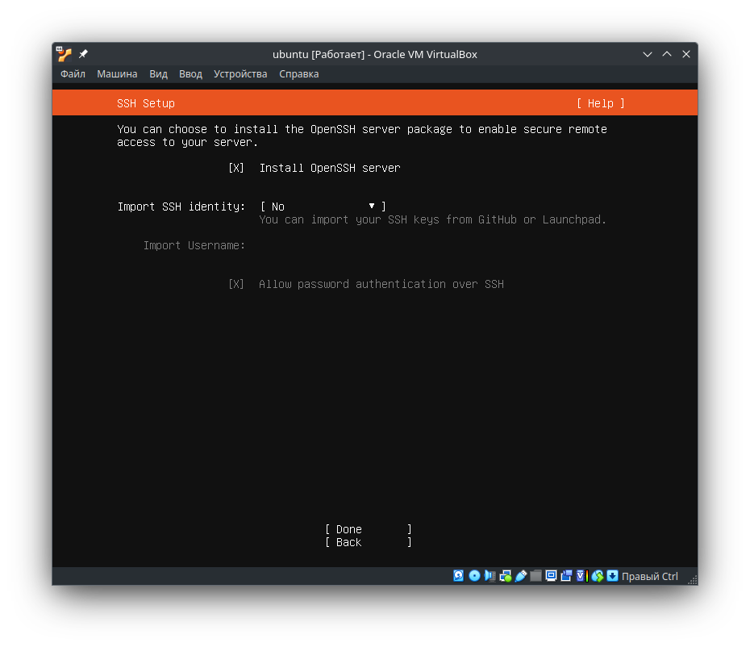Click the network adapters status icon
750x647 pixels.
506,575
